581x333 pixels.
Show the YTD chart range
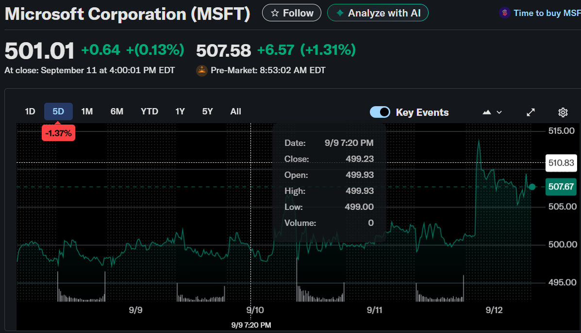coord(149,111)
